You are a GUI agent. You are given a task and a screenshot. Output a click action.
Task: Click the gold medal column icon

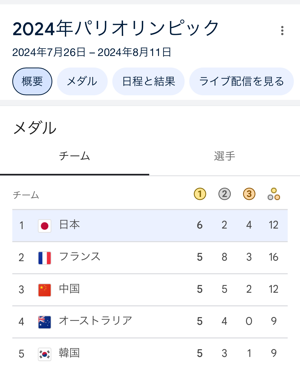click(x=200, y=194)
